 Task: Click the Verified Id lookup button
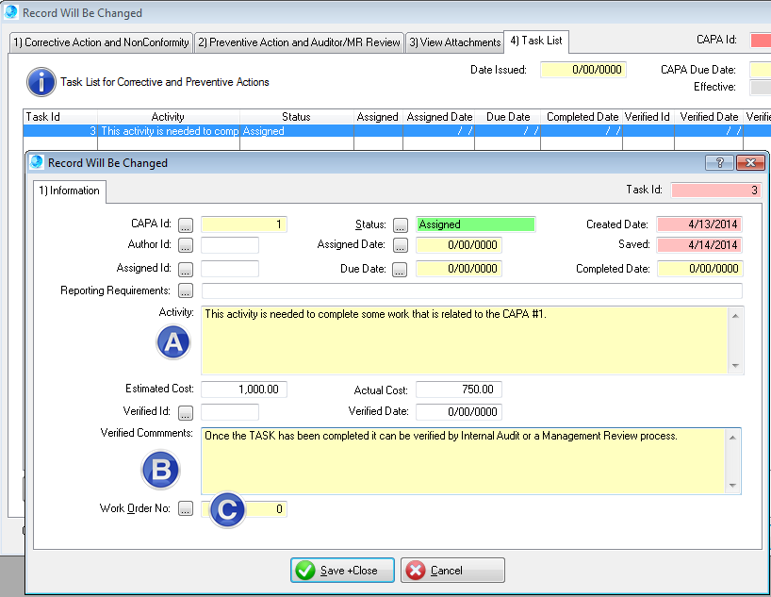(x=186, y=412)
